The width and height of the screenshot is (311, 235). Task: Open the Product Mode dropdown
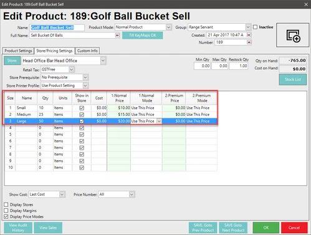[168, 27]
